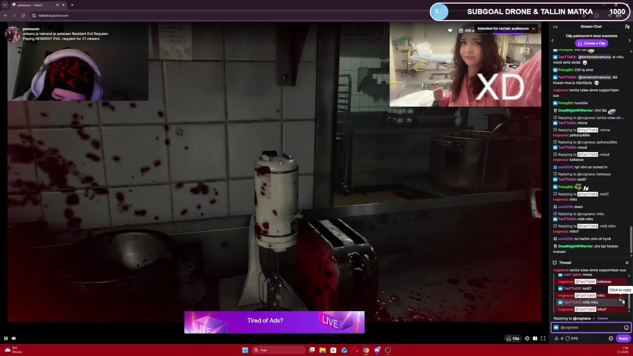Click the main chat scrollbar thumb
Image resolution: width=633 pixels, height=356 pixels.
tap(631, 241)
